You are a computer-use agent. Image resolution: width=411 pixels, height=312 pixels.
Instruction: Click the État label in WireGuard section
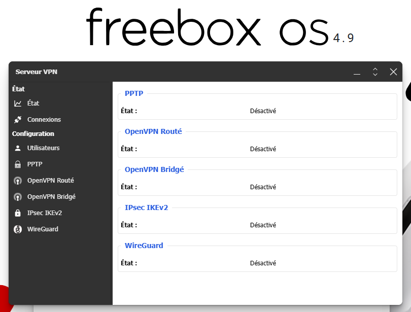129,263
